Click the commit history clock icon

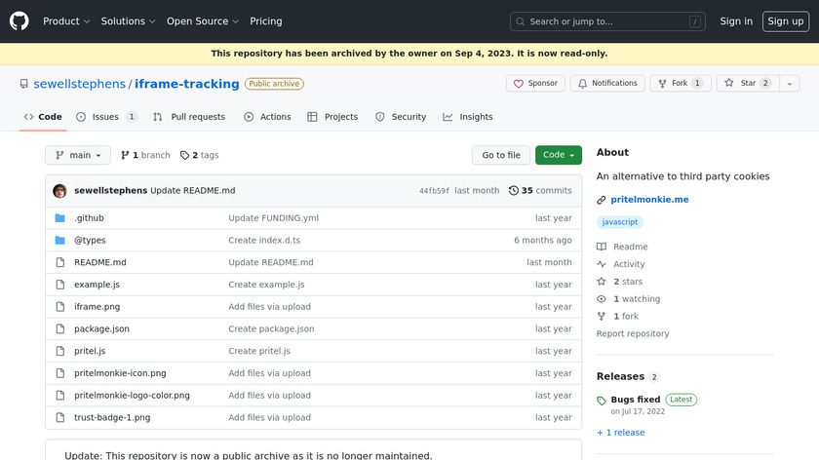tap(514, 191)
